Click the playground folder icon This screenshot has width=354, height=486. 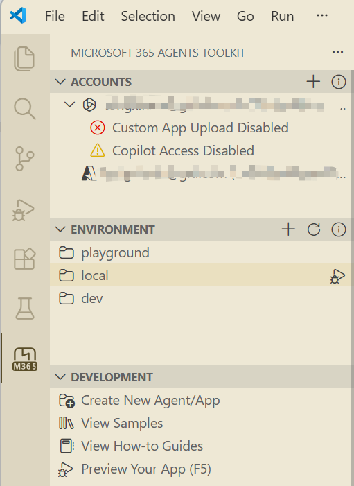click(67, 252)
